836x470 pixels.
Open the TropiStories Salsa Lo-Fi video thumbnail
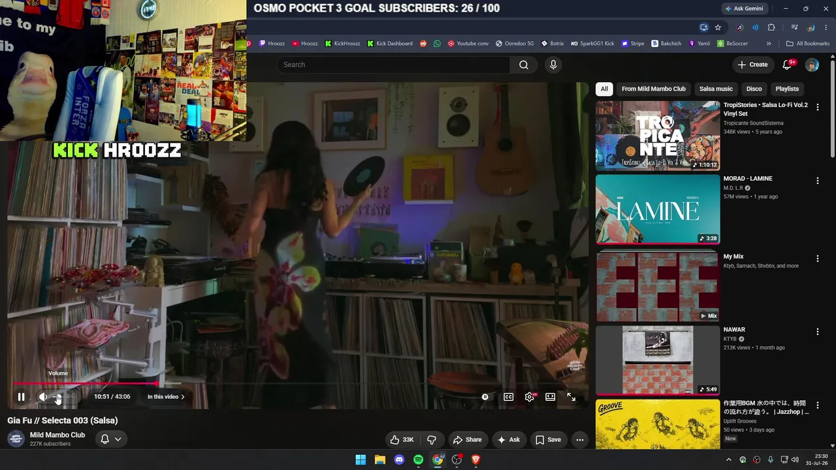tap(658, 136)
